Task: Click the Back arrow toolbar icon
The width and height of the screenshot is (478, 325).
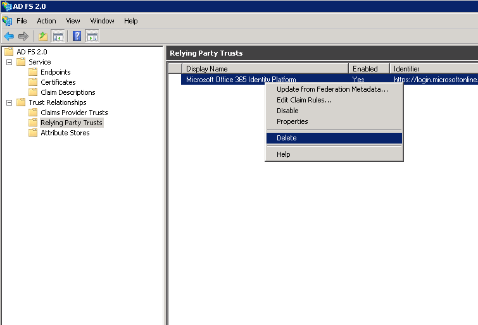Action: point(9,37)
